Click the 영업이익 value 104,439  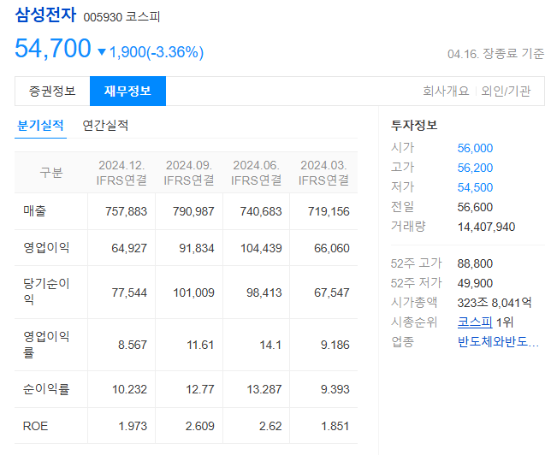(261, 248)
